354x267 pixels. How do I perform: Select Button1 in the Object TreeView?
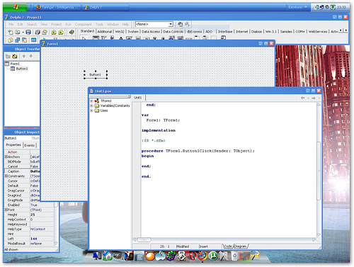(x=22, y=69)
